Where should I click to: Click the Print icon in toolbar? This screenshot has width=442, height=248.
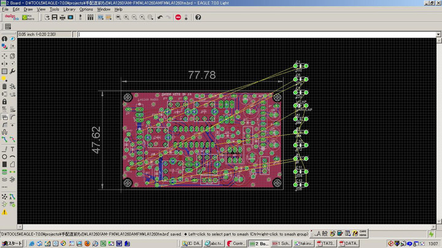pos(62,17)
